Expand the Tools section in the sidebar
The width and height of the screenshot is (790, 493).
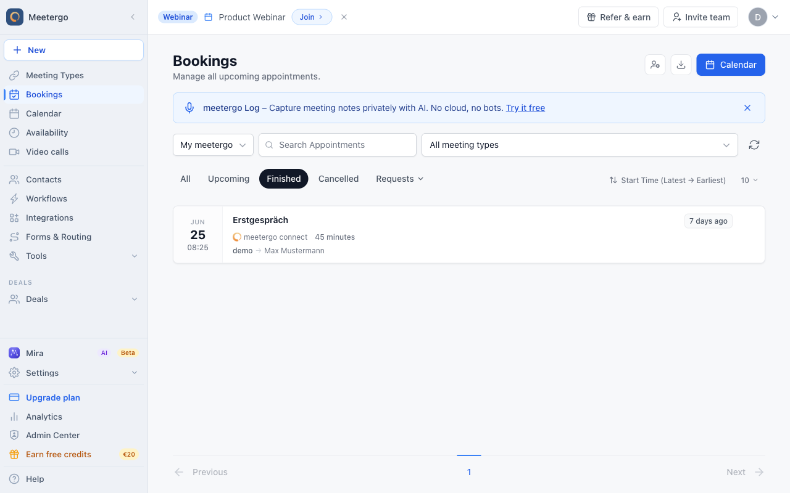[74, 256]
